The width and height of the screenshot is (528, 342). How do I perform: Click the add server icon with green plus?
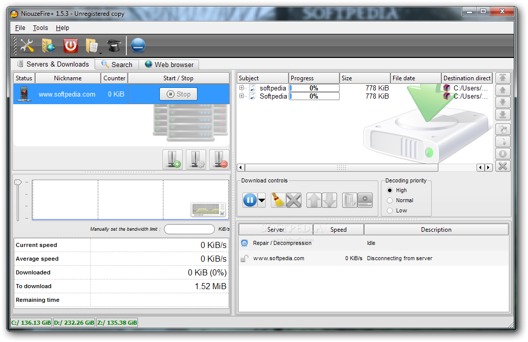click(x=173, y=160)
